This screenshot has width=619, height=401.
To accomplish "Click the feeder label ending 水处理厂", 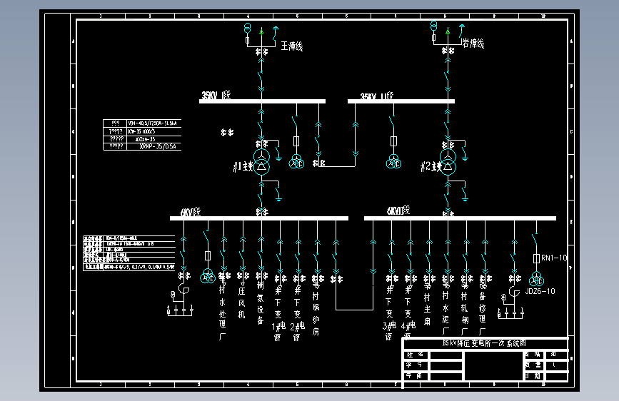I will 222,308.
